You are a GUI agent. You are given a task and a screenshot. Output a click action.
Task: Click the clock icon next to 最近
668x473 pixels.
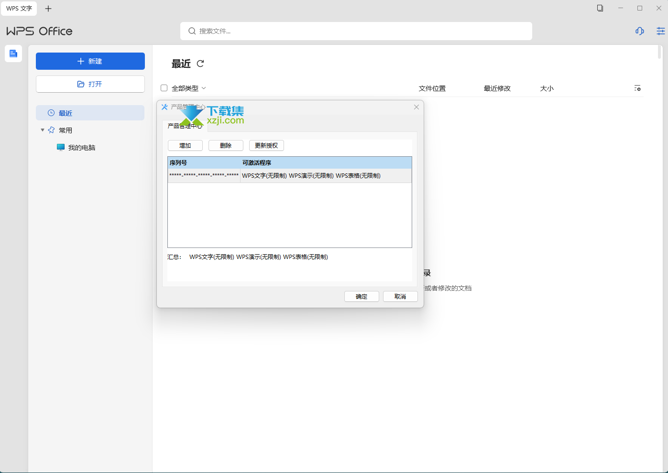pyautogui.click(x=51, y=113)
